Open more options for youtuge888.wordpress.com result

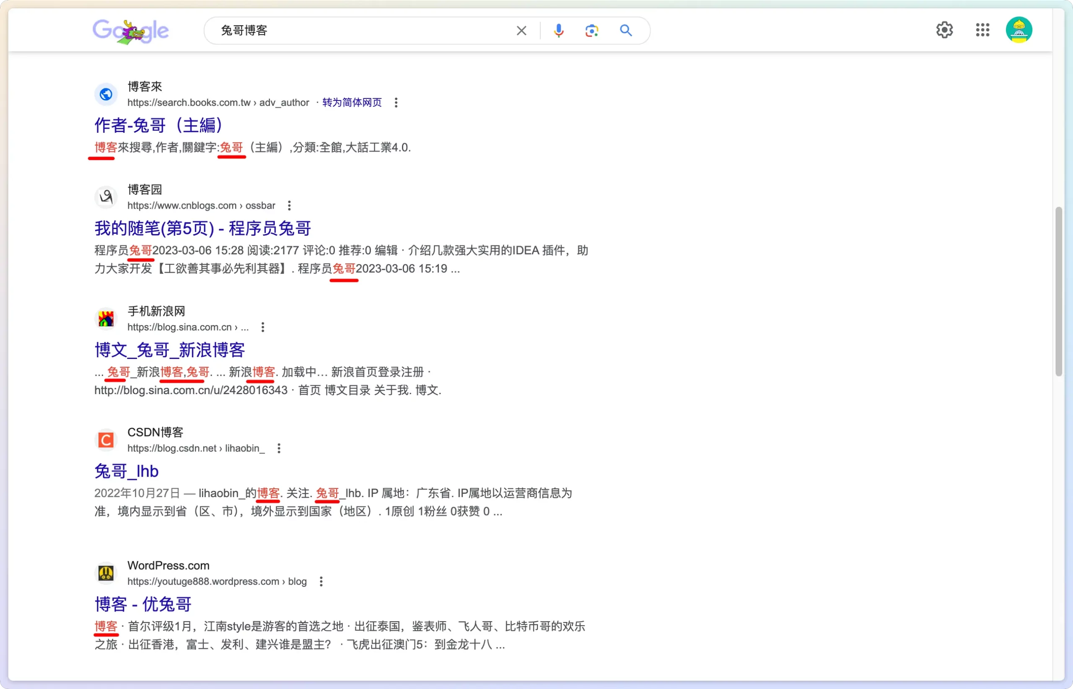pos(321,582)
